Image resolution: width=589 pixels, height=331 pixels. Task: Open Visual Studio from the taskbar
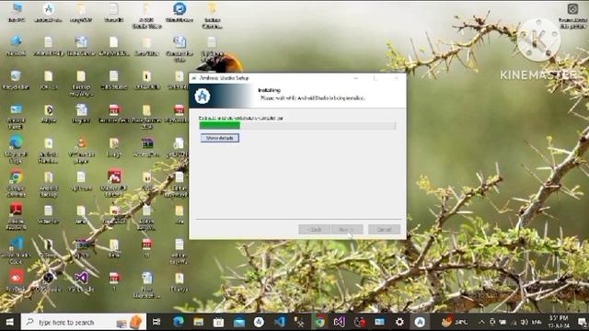click(340, 322)
